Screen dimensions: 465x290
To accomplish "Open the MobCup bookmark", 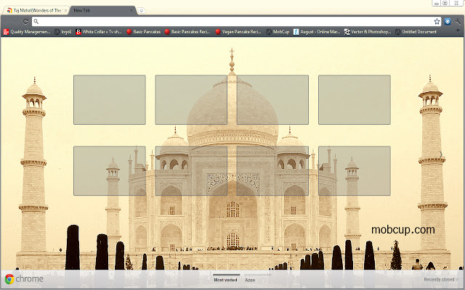I will pyautogui.click(x=278, y=32).
